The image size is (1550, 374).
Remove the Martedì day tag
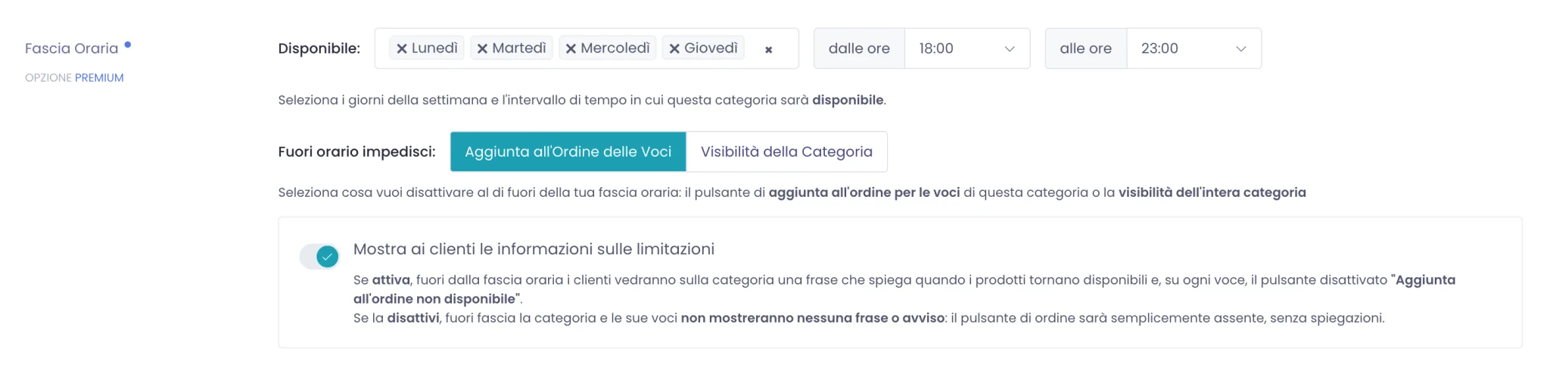[482, 48]
